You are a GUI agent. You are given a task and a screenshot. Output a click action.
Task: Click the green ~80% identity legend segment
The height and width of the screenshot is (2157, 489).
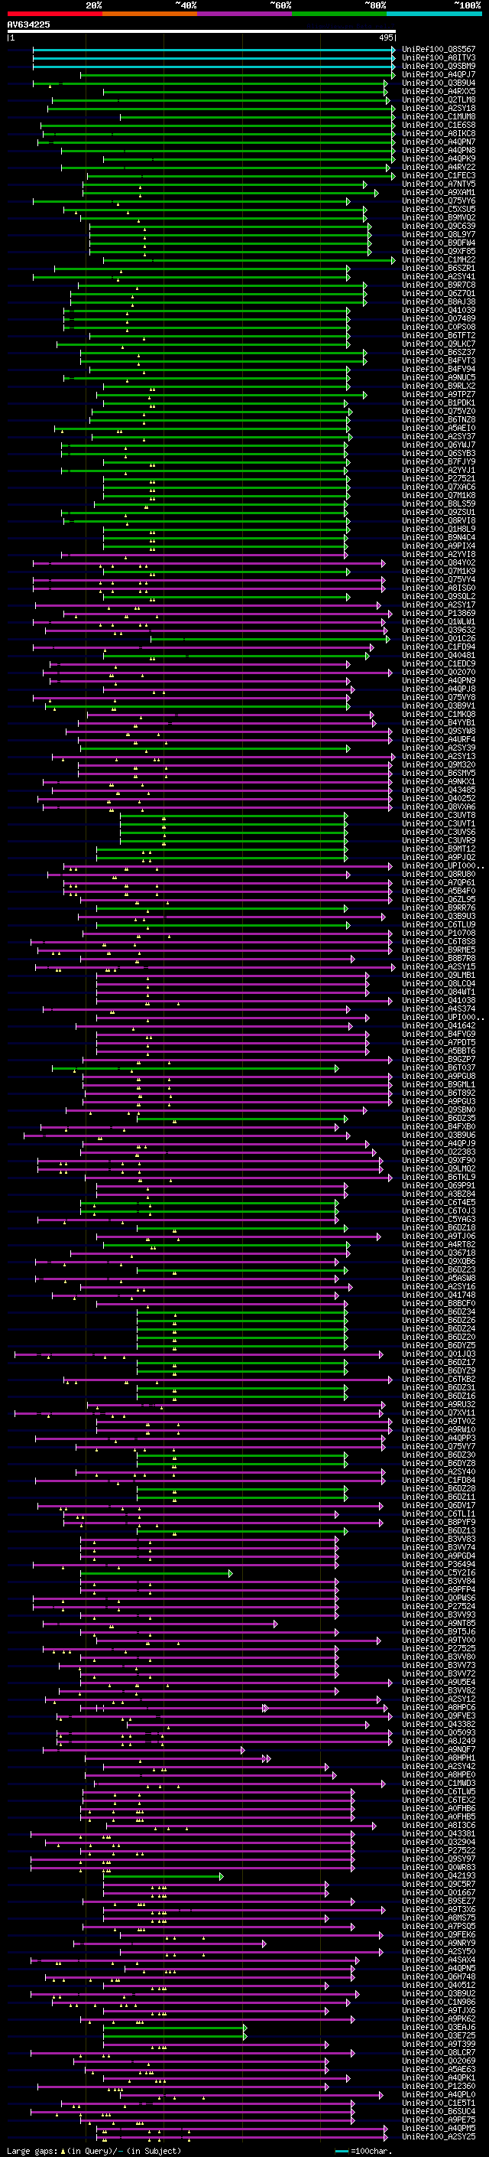(339, 14)
